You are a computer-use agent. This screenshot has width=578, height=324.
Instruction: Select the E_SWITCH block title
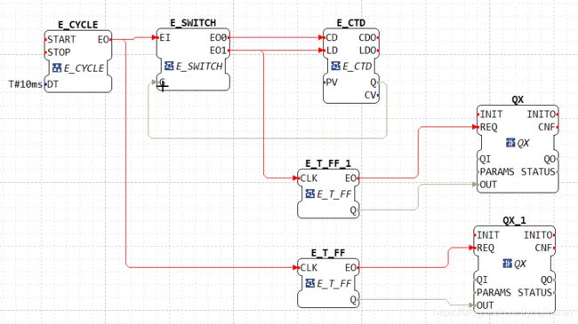click(193, 23)
